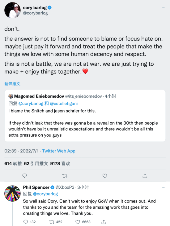Share Cory Barlog's main tweet
The height and width of the screenshot is (226, 170).
(x=145, y=176)
